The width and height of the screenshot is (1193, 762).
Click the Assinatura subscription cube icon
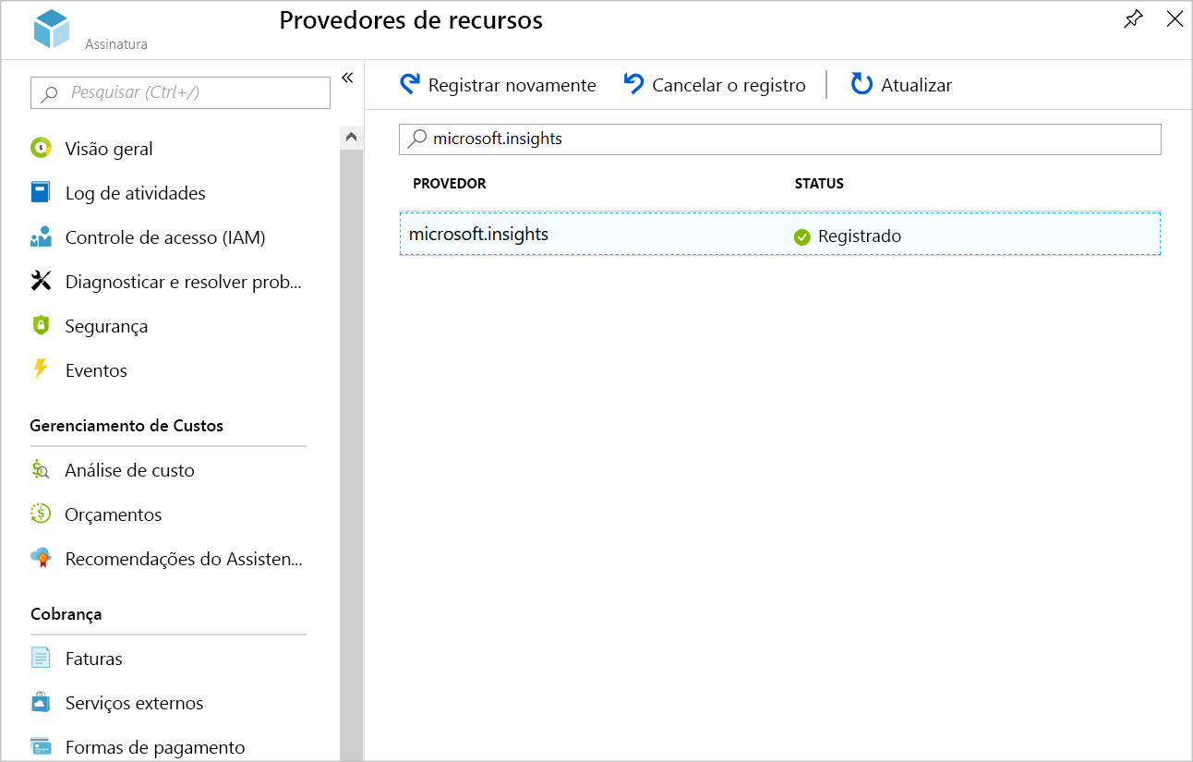click(x=52, y=29)
